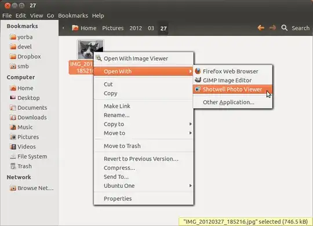Image resolution: width=313 pixels, height=226 pixels.
Task: Open the Help menu
Action: click(98, 16)
